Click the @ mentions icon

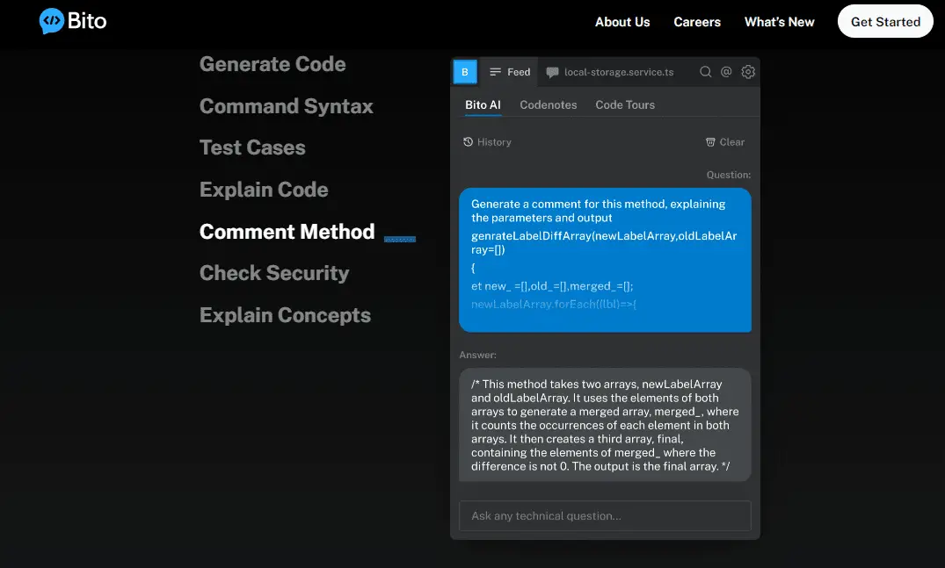(726, 72)
